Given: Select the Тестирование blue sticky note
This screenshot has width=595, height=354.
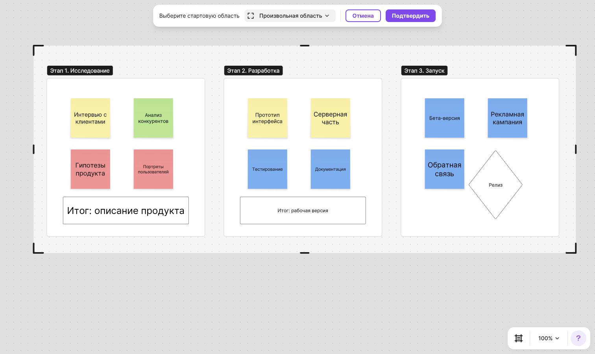Looking at the screenshot, I should coord(268,169).
